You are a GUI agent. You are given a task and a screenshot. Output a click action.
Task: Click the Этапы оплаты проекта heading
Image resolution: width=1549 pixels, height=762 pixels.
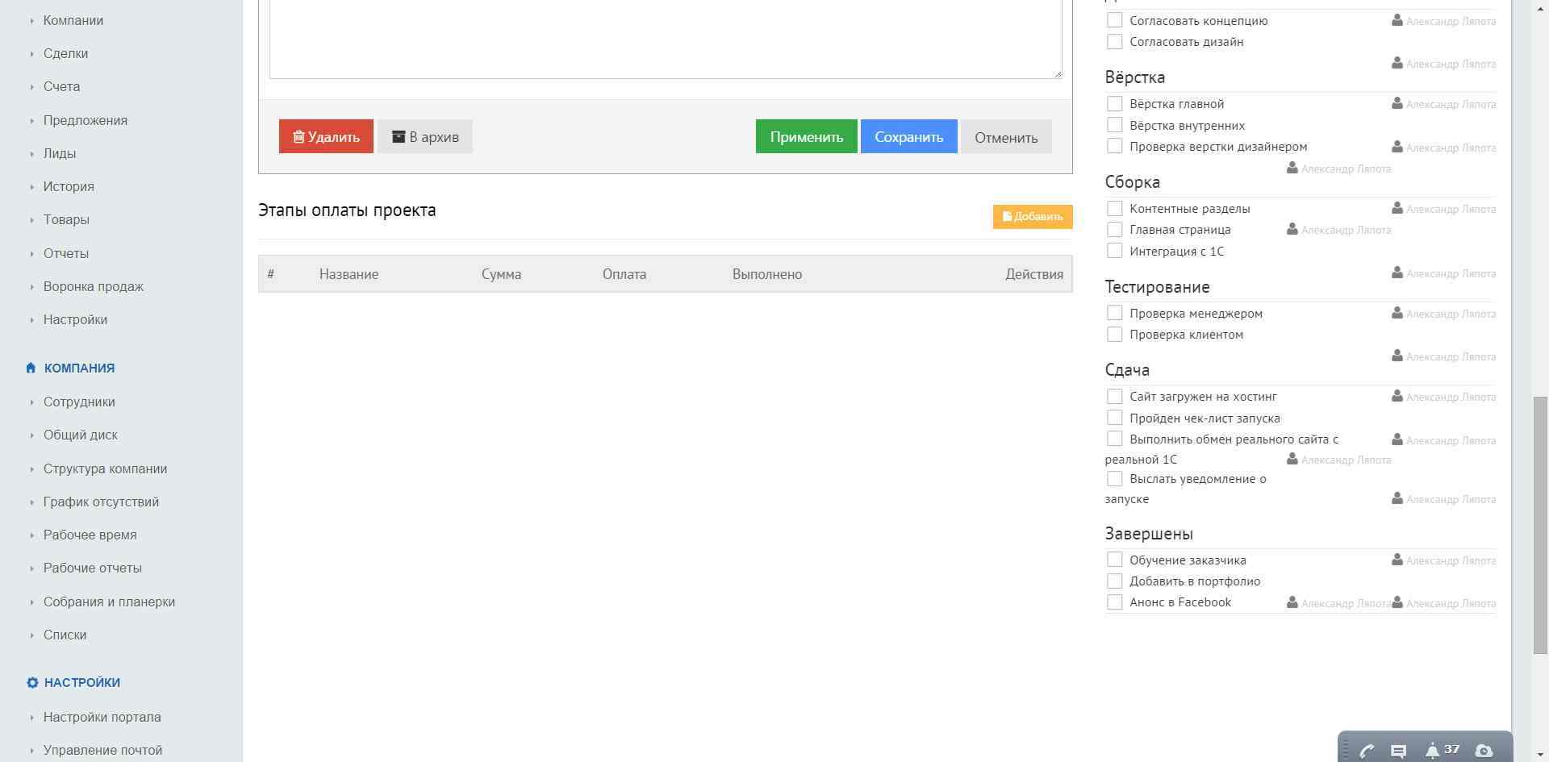[x=347, y=210]
